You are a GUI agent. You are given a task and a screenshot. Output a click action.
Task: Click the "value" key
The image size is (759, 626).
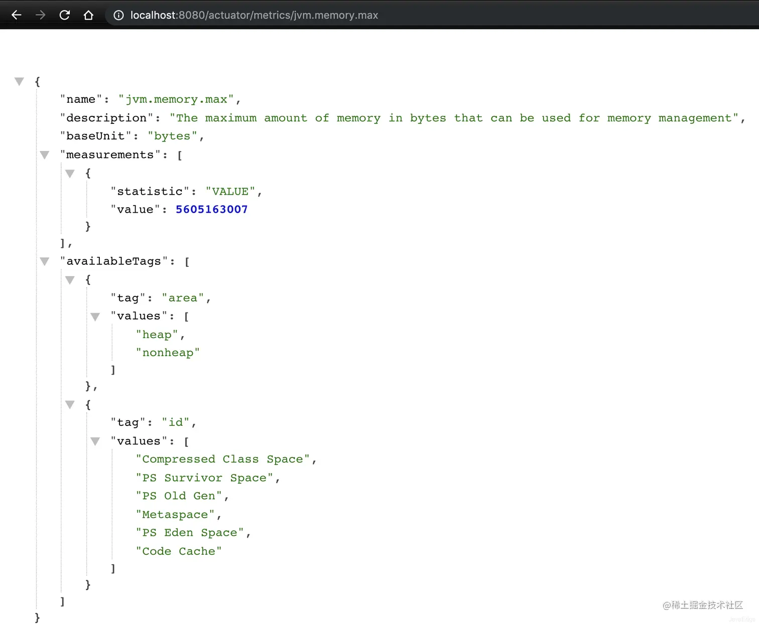[136, 209]
